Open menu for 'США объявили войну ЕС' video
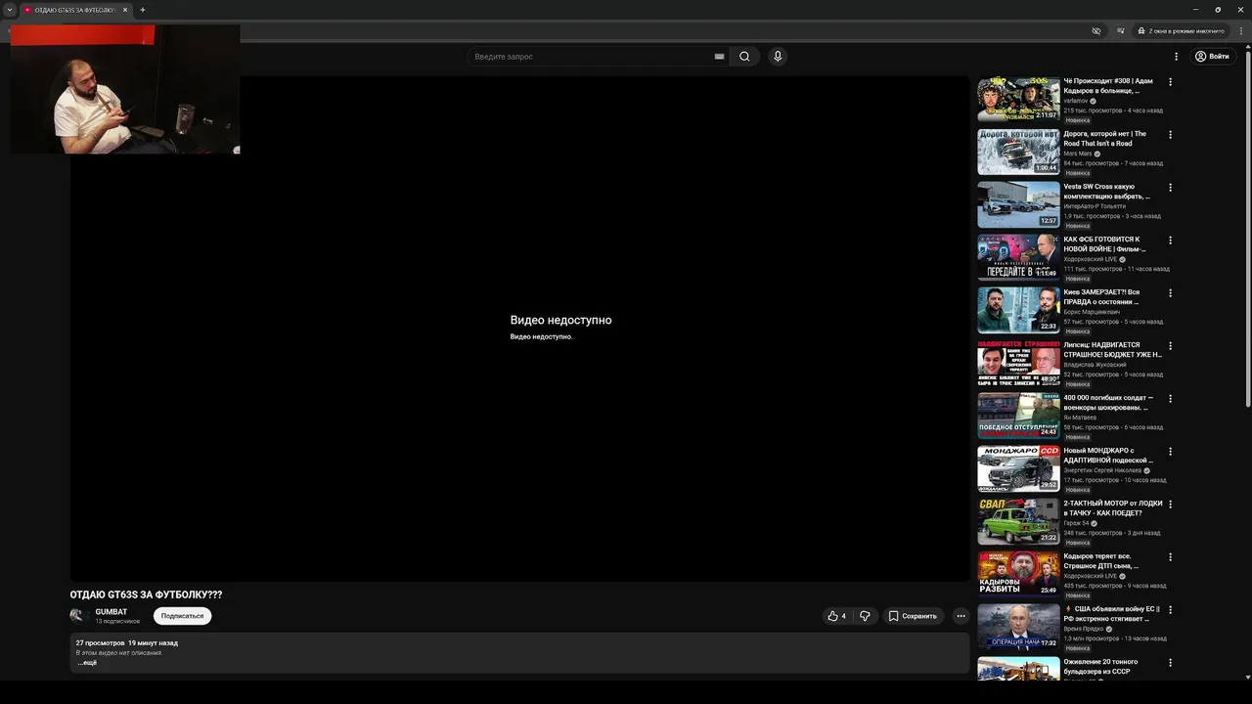 click(x=1170, y=610)
